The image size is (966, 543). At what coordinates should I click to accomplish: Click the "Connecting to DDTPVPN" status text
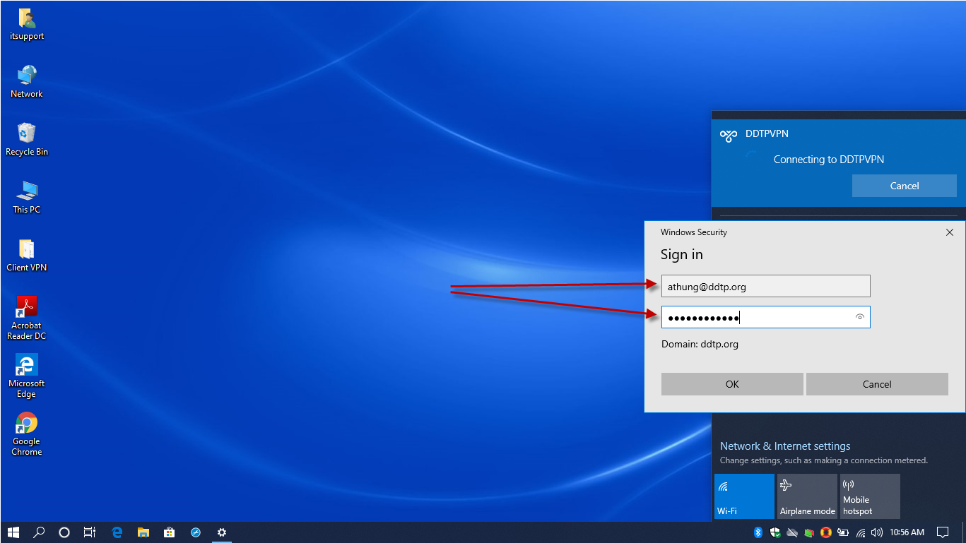[829, 160]
